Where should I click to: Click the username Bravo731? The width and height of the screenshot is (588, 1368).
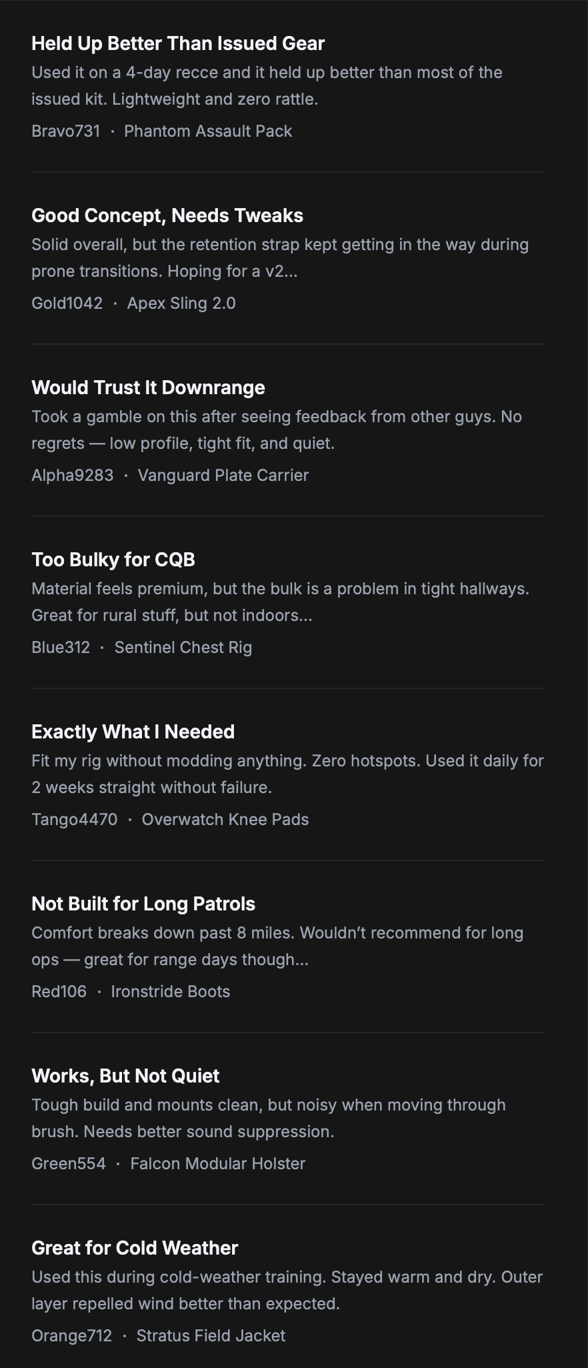65,131
